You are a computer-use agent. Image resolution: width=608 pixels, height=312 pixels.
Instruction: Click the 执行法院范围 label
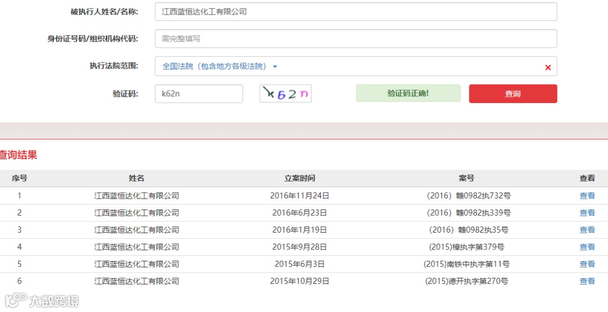coord(114,66)
